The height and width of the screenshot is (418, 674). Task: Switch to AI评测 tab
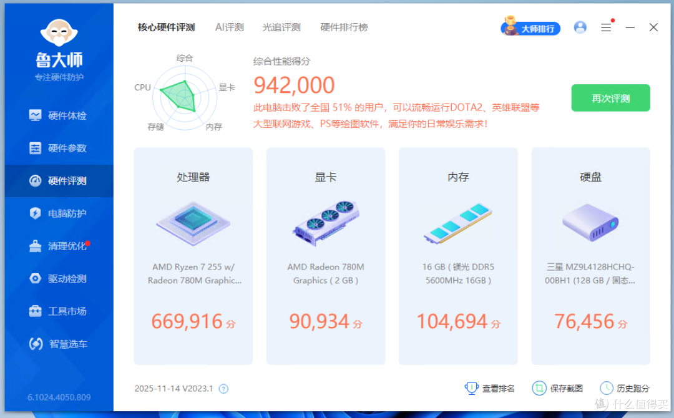coord(230,27)
